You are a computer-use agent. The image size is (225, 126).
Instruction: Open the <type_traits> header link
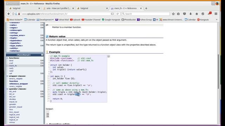16,45
